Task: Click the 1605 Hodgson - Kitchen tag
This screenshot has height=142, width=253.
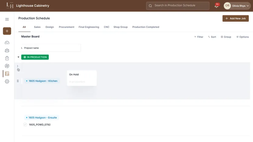Action: (42, 81)
